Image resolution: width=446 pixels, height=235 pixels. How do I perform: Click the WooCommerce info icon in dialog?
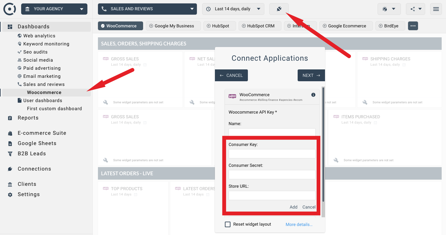pyautogui.click(x=313, y=95)
